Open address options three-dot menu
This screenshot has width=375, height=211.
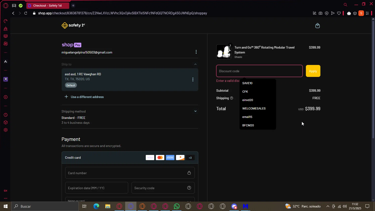(193, 79)
